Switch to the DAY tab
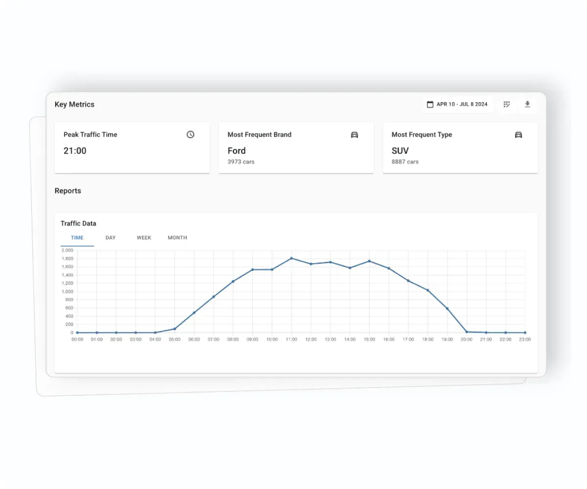The image size is (587, 489). (x=111, y=238)
